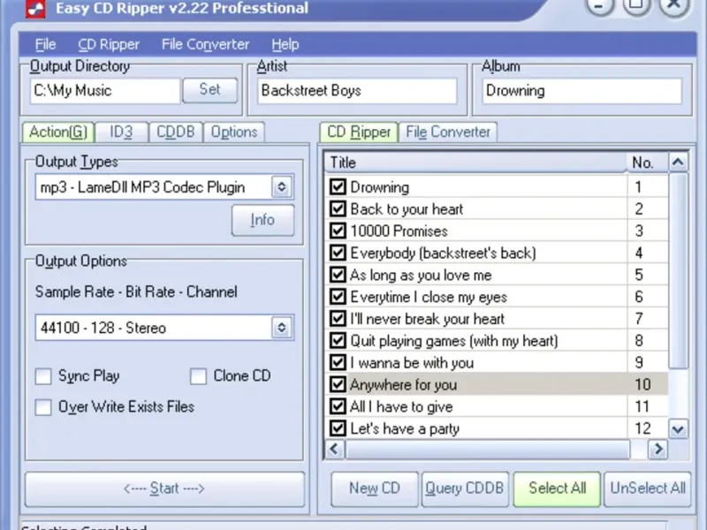707x530 pixels.
Task: Open the Help menu
Action: (285, 44)
